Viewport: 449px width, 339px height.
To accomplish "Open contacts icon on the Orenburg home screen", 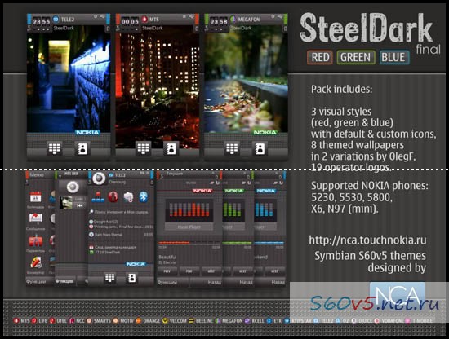I will (x=131, y=278).
